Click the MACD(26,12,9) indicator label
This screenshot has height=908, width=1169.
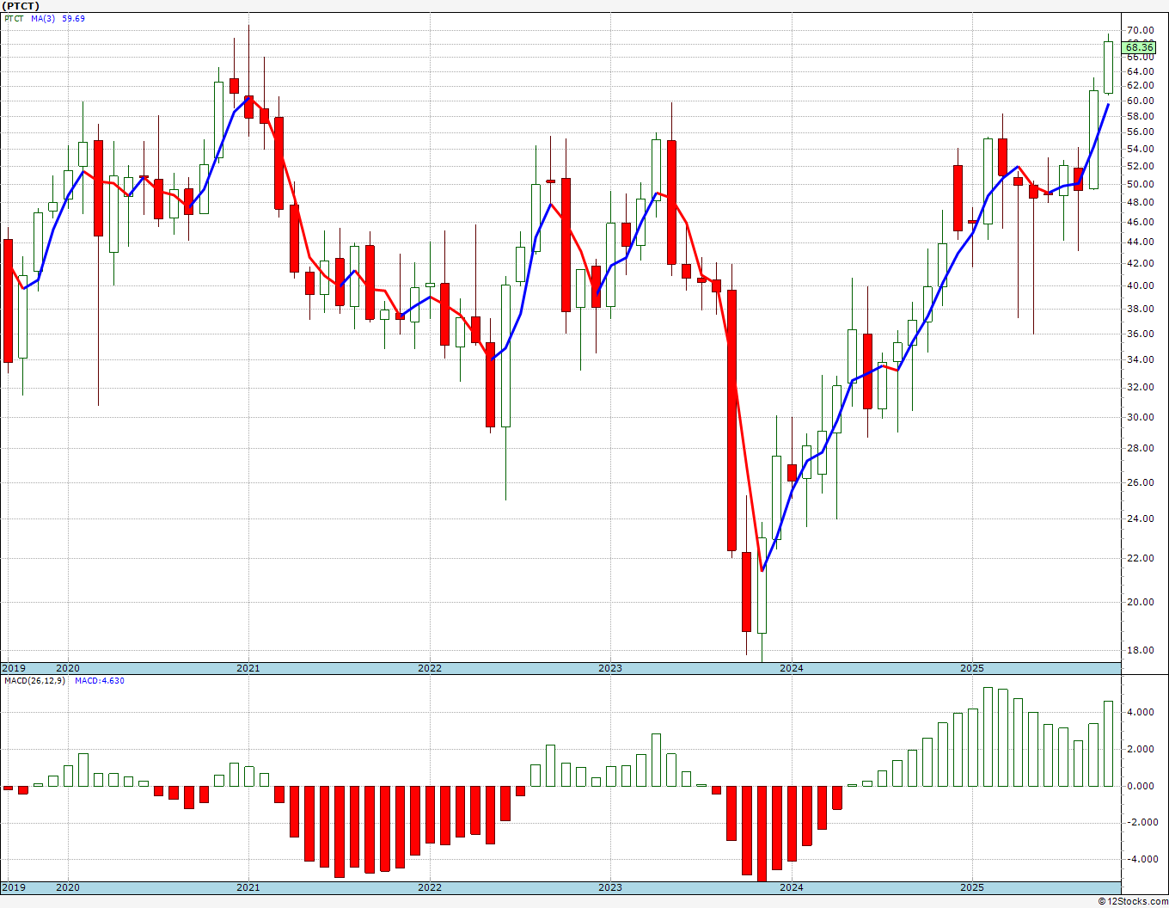pos(34,680)
